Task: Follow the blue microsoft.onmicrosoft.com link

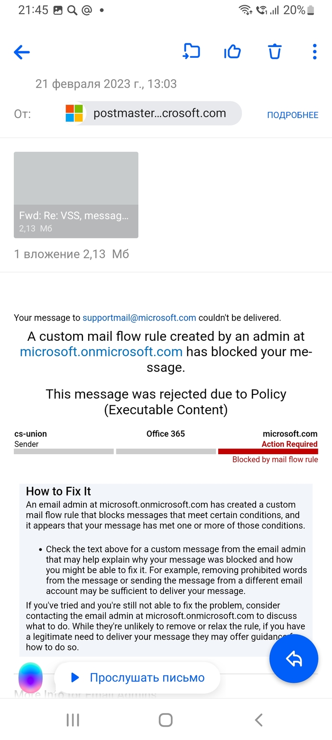Action: point(101,352)
